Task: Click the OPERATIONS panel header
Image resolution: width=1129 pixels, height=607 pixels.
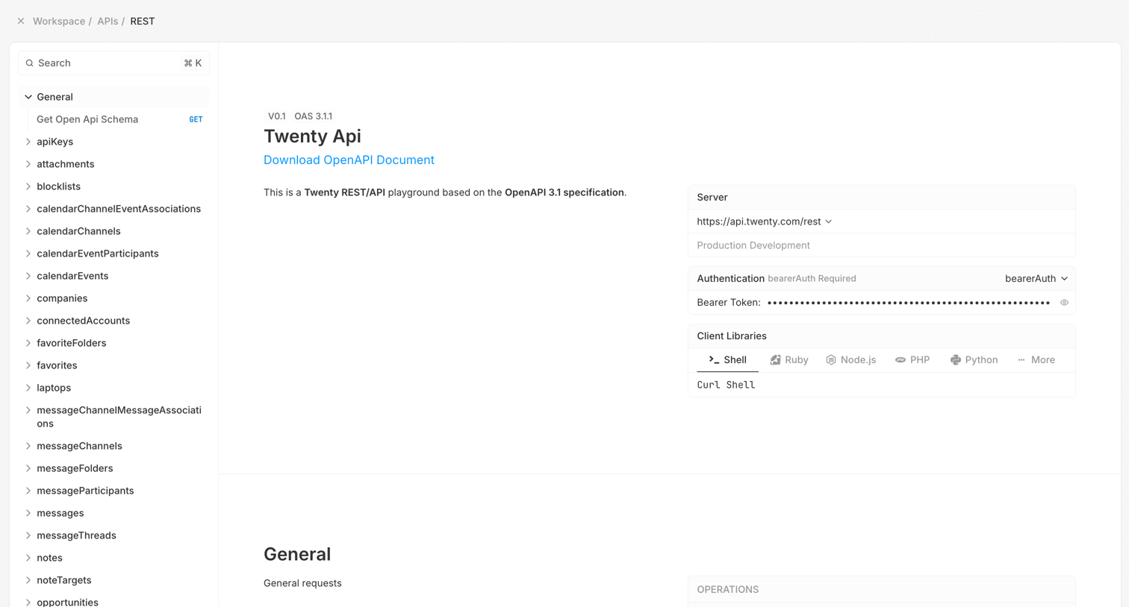Action: (x=882, y=589)
